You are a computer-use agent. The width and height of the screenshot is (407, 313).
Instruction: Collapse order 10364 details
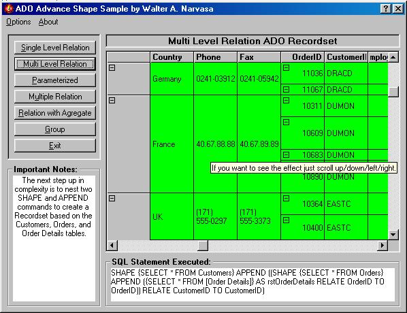(287, 199)
